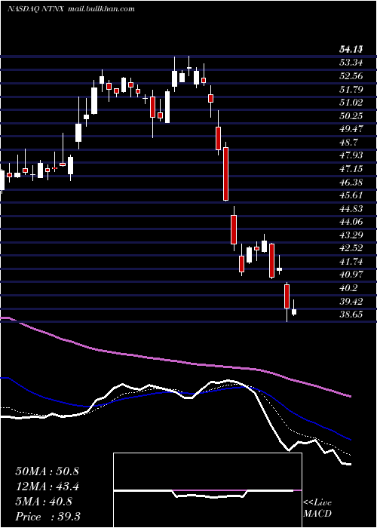Select the 47.93 axis value
This screenshot has width=377, height=528.
[x=351, y=155]
